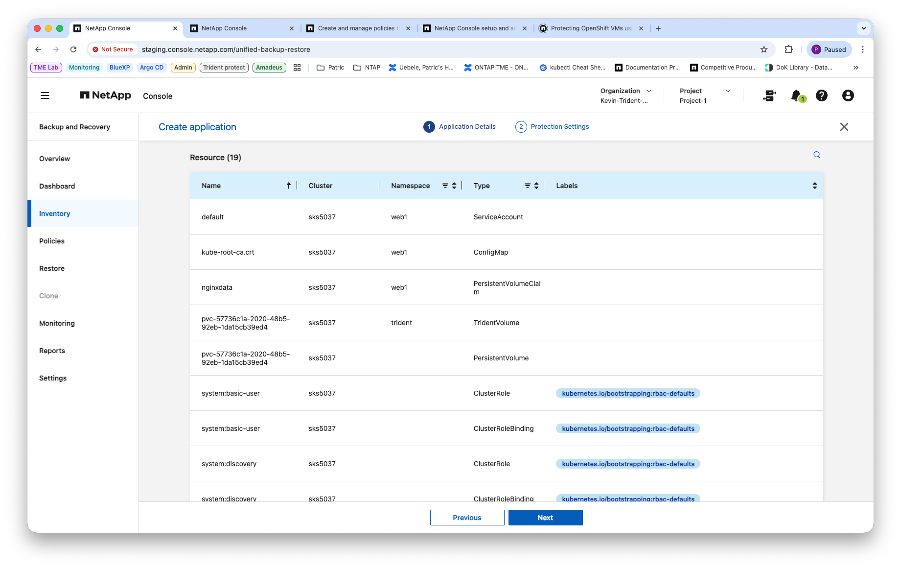Click ServiceAccount type cell
The image size is (901, 569).
(x=498, y=217)
